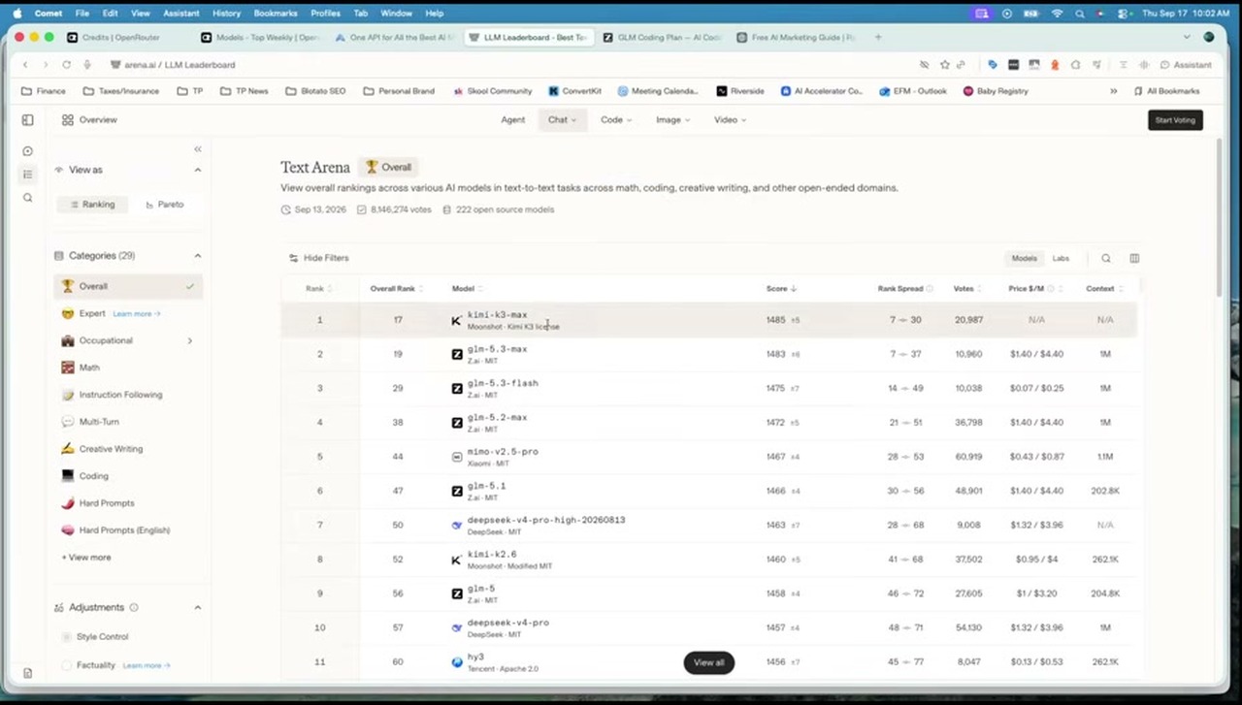Click the Overview grid icon
1242x705 pixels.
(x=67, y=120)
